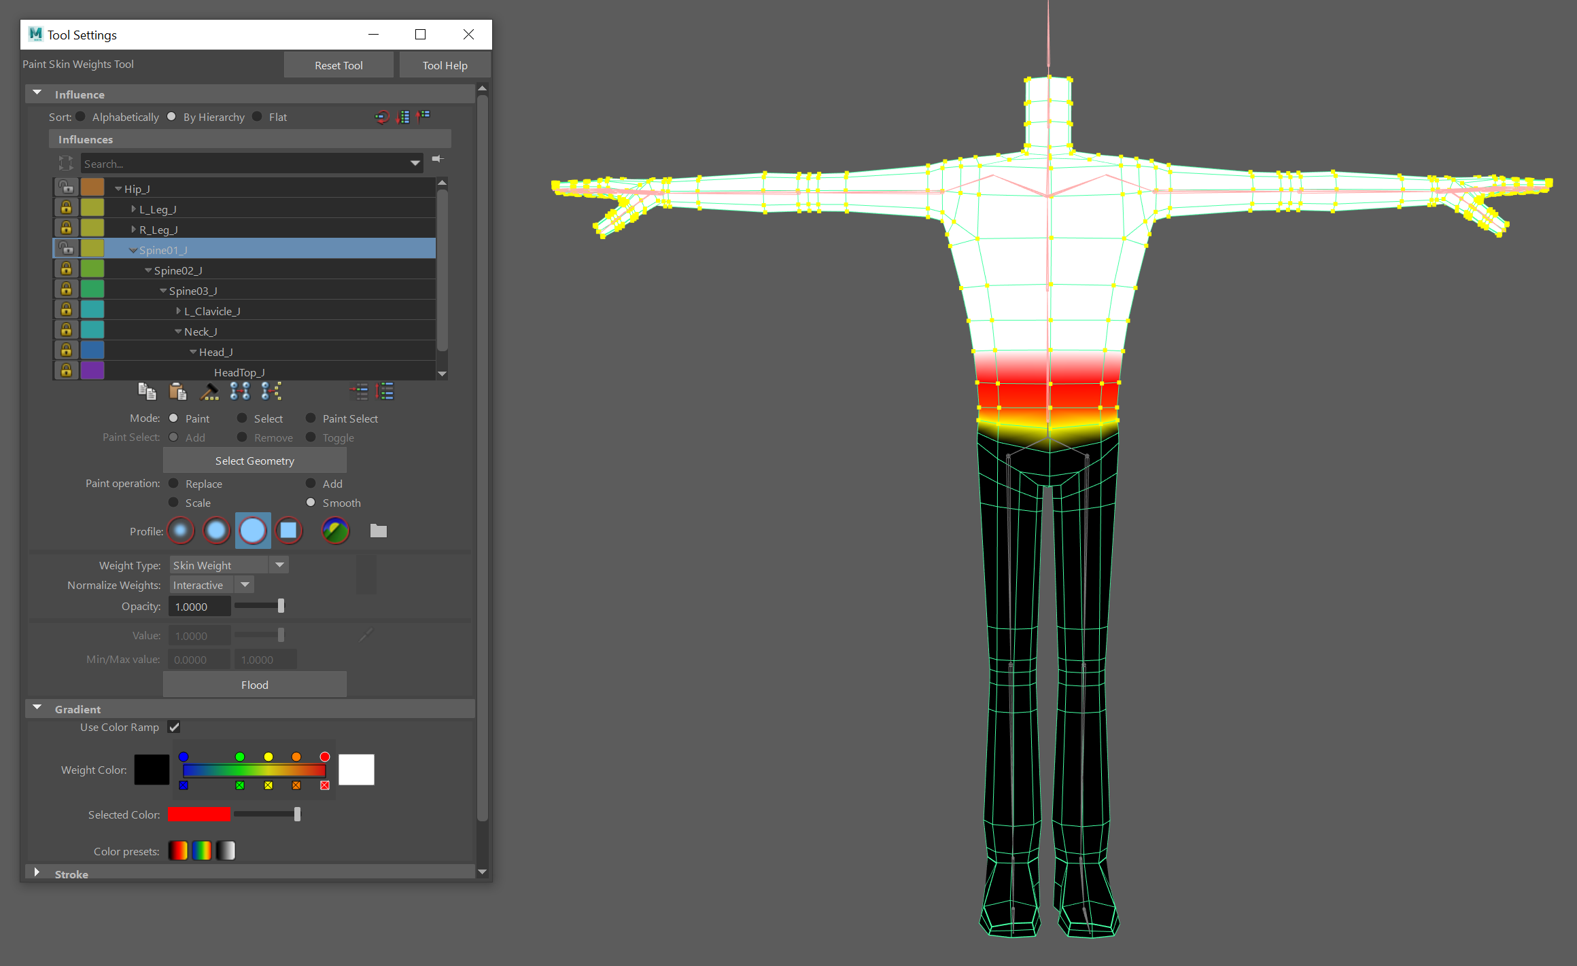The width and height of the screenshot is (1577, 966).
Task: Click the Weight Hammer icon
Action: tap(209, 391)
